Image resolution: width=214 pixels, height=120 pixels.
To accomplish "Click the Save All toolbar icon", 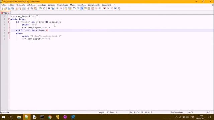I will (13, 8).
